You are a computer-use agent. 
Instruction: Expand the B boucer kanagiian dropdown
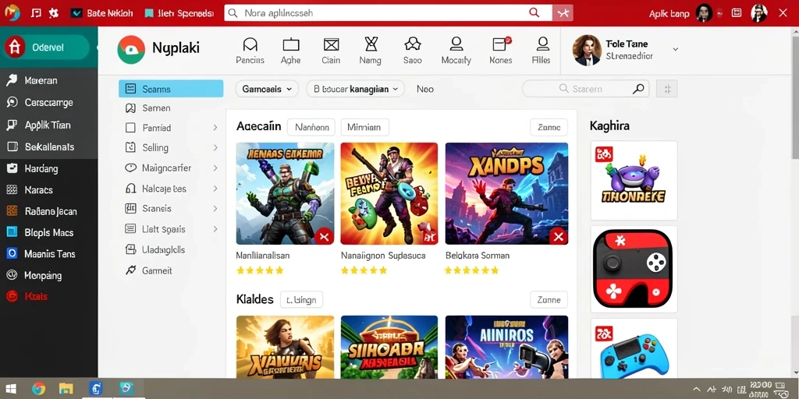click(355, 89)
